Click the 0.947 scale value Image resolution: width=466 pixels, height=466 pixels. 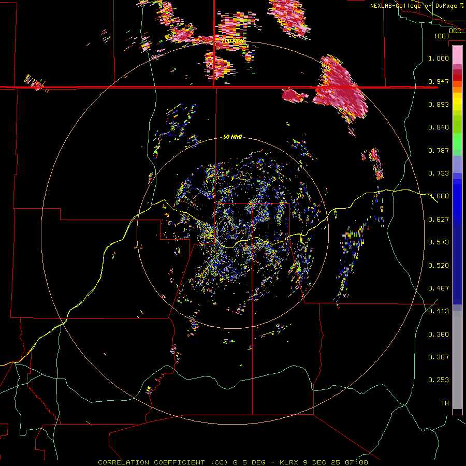pos(439,81)
